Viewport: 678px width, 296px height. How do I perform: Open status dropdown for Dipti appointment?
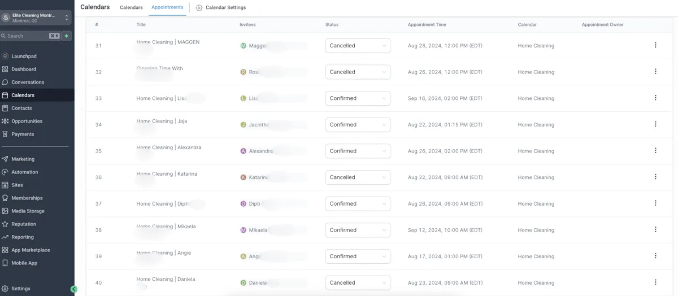[x=358, y=203]
